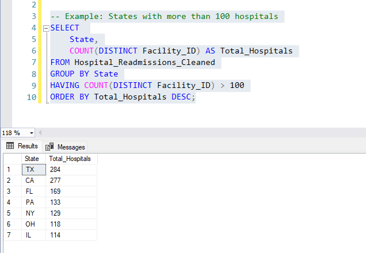This screenshot has width=366, height=253.
Task: Select the OH state cell
Action: (x=34, y=224)
